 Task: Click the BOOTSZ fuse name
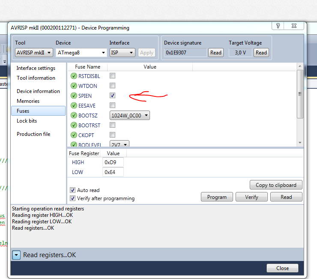88,116
